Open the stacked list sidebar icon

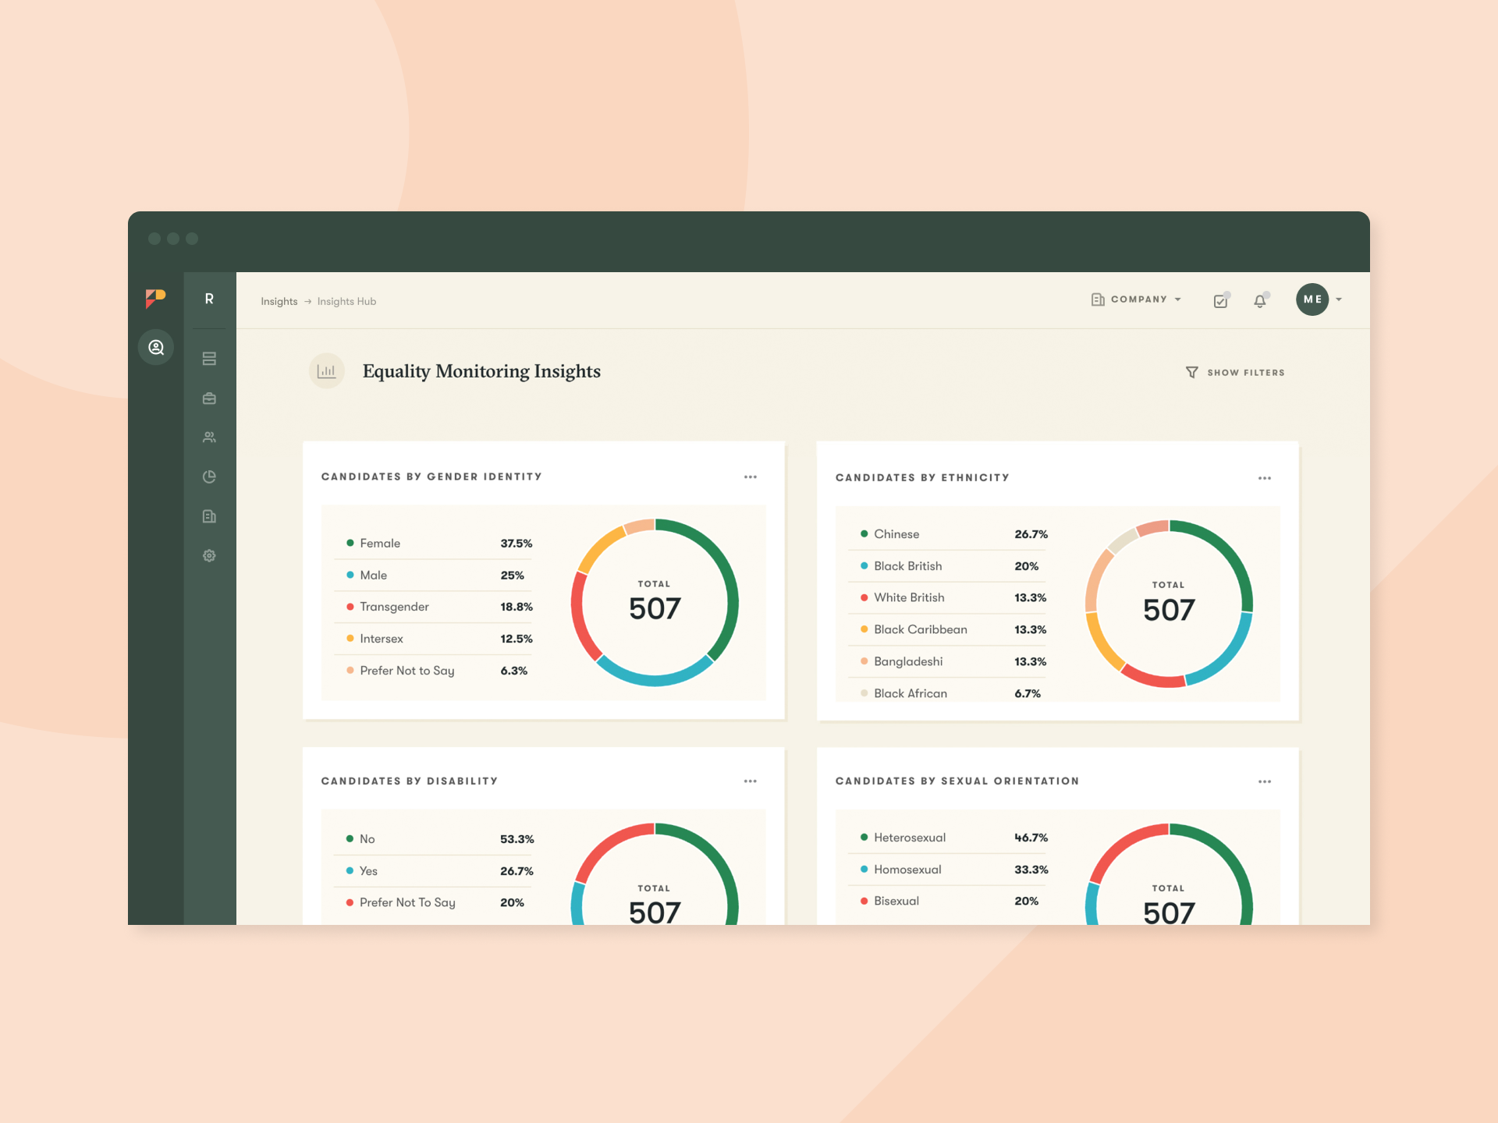coord(209,359)
